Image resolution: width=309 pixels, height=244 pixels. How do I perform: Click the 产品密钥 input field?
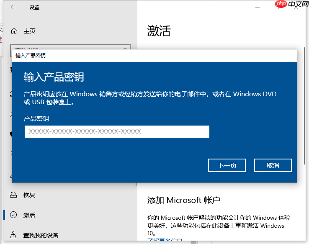coord(117,131)
